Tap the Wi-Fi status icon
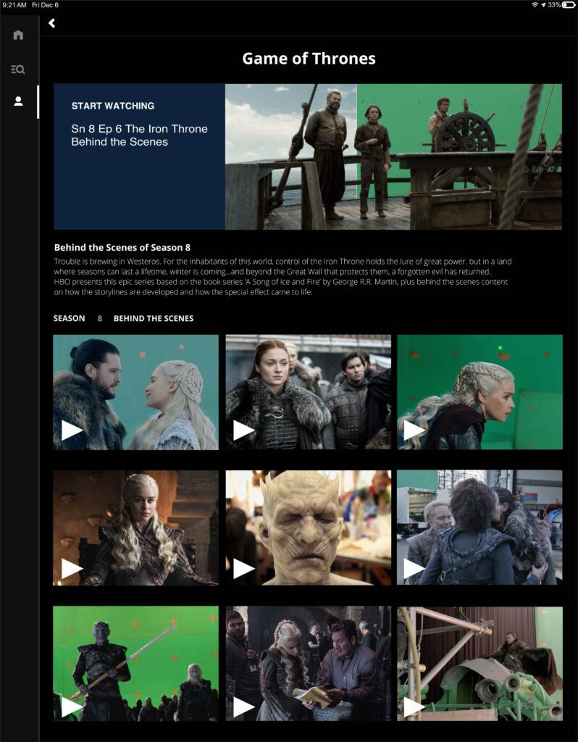 535,5
